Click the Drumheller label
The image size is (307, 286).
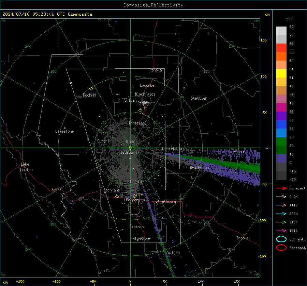point(200,168)
